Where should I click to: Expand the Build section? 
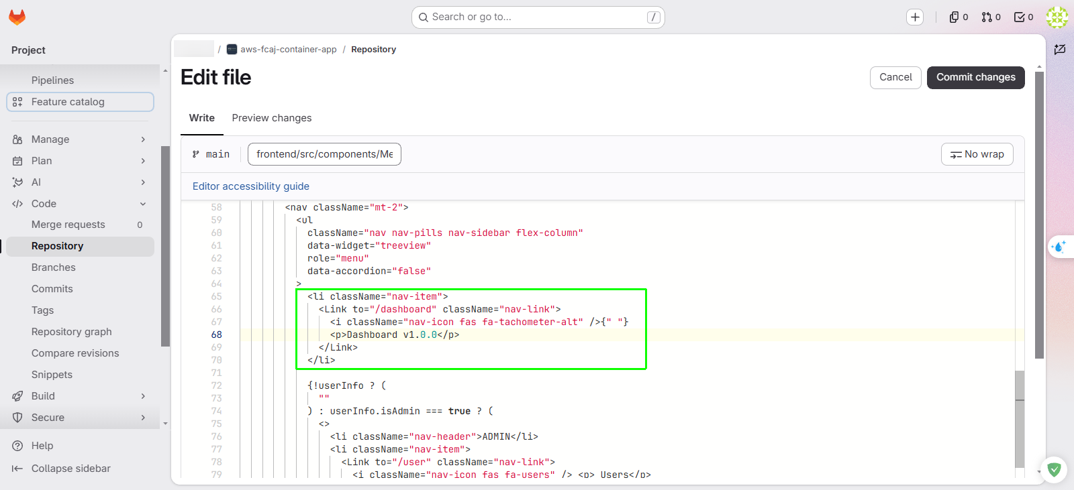80,396
